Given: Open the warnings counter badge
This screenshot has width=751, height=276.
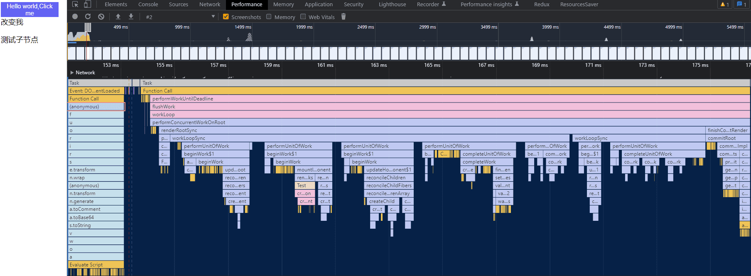Looking at the screenshot, I should 725,5.
